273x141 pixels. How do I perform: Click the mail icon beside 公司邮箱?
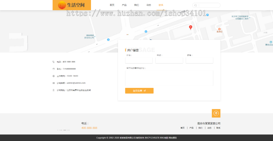pos(53,83)
